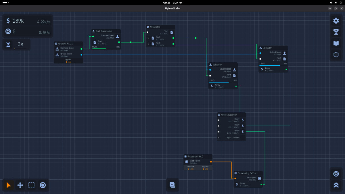Viewport: 345px width, 194px height.
Task: Click the Network Mk.11 upload arrow icon
Action: [57, 55]
